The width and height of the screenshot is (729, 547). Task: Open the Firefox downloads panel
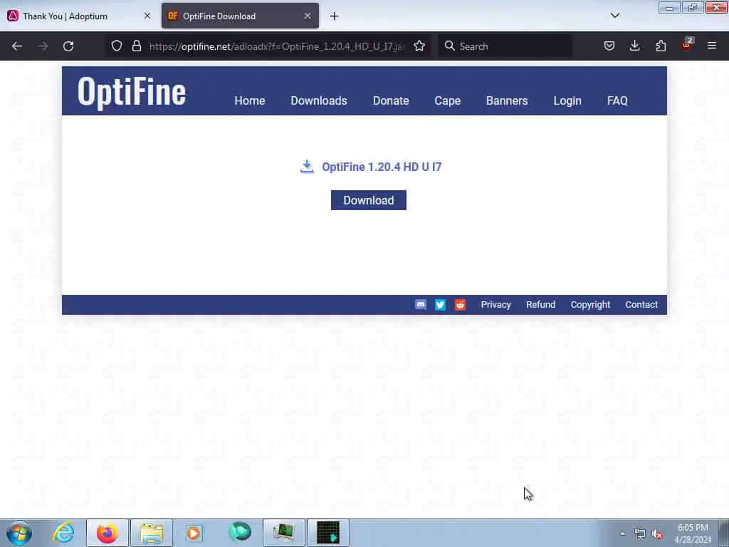[x=634, y=46]
